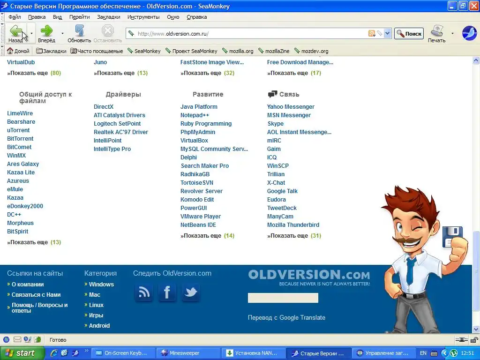Launch Internet Explorer from quick launch
This screenshot has width=480, height=360.
pos(54,353)
